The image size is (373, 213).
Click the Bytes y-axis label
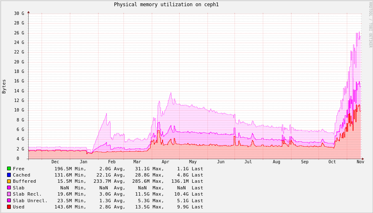point(4,86)
